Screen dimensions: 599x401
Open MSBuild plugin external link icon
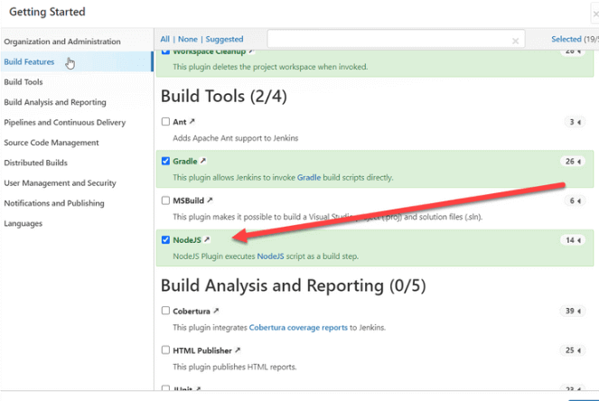coord(210,200)
